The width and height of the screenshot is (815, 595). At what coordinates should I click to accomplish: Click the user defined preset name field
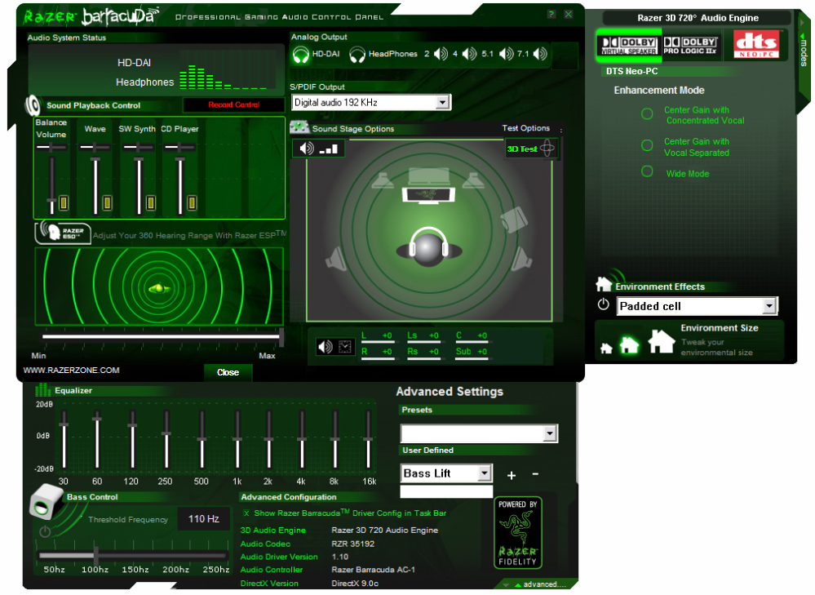446,491
